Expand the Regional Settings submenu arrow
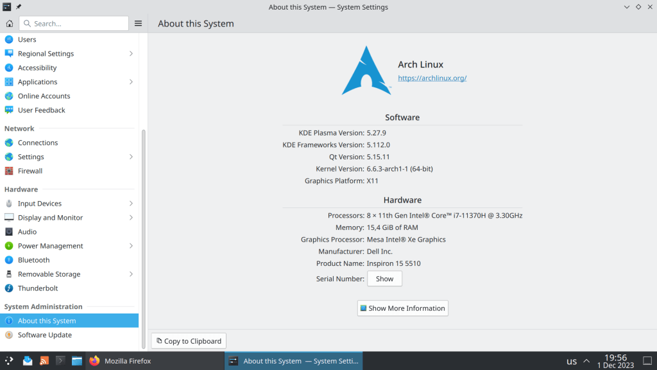 (x=131, y=54)
